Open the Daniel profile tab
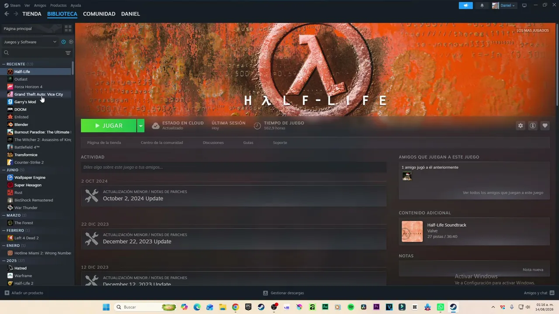 click(131, 14)
